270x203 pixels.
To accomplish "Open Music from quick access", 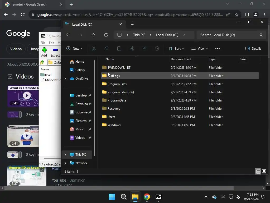I will point(80,129).
